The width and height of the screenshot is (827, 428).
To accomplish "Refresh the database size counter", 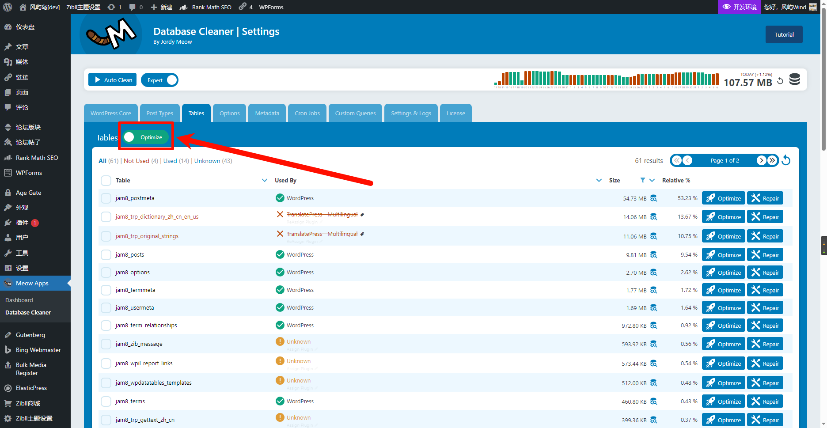I will point(780,81).
